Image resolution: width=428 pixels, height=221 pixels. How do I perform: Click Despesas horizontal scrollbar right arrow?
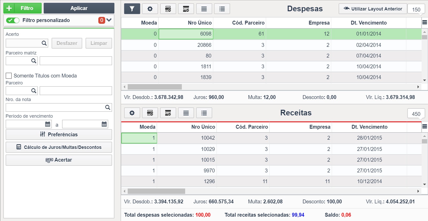418,87
